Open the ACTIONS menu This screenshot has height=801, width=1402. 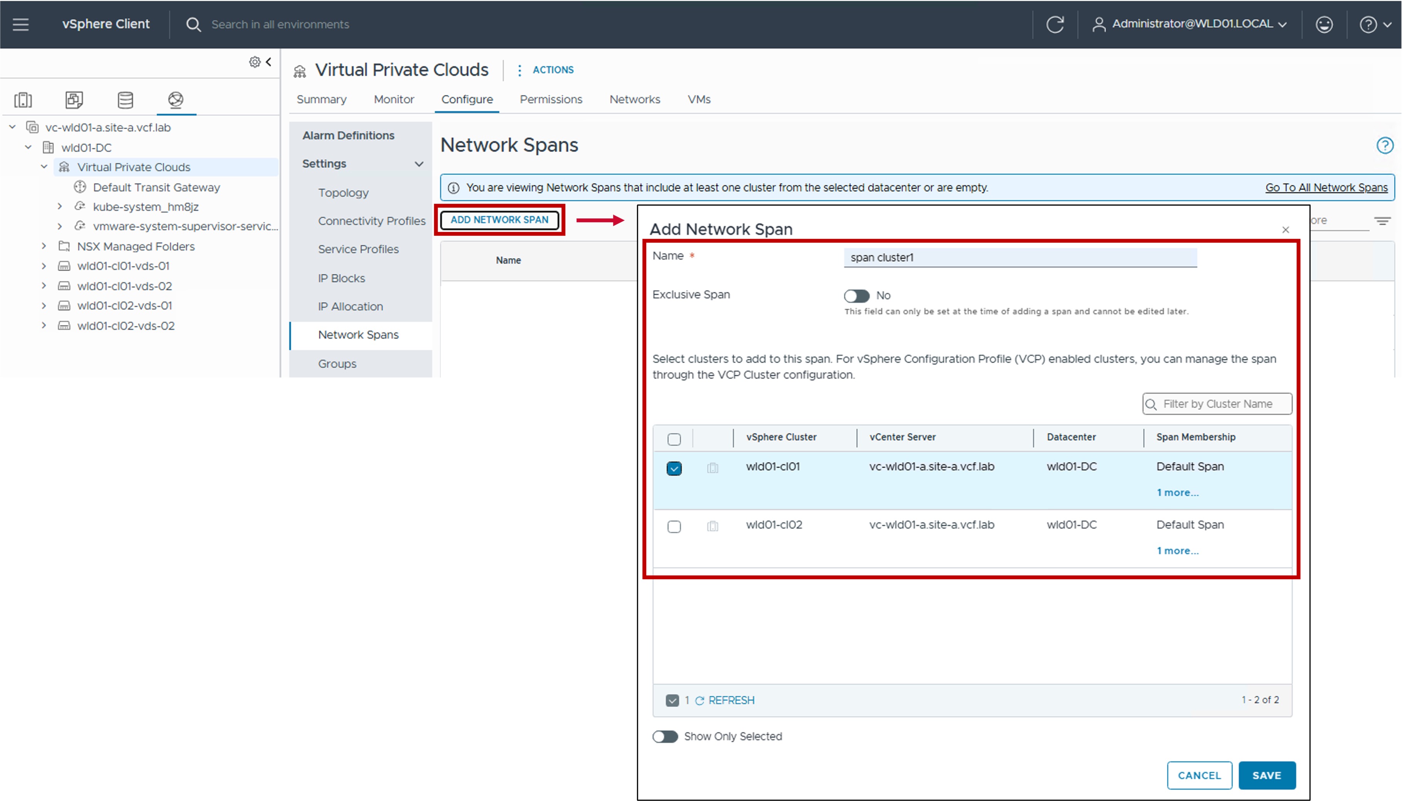point(546,70)
